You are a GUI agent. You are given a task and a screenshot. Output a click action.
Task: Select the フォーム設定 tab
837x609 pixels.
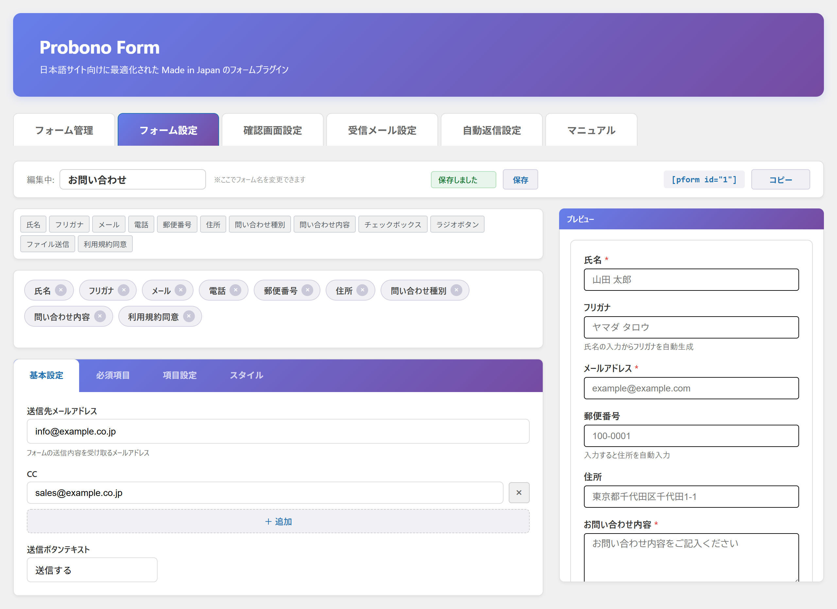168,130
